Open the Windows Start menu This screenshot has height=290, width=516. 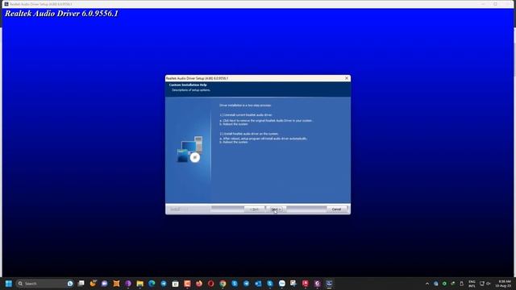click(x=9, y=284)
